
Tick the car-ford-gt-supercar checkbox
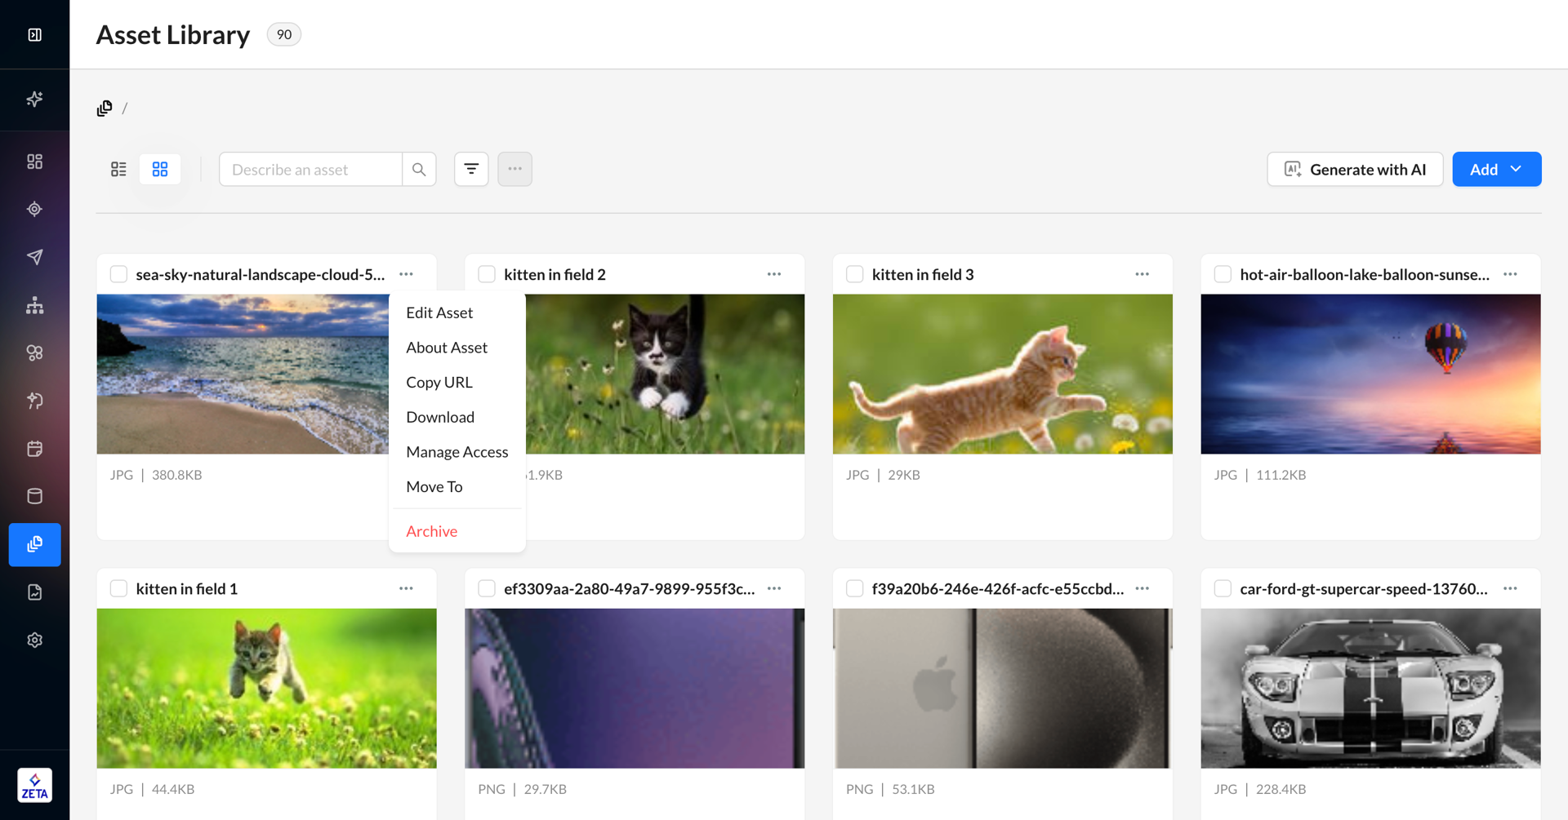(1223, 588)
